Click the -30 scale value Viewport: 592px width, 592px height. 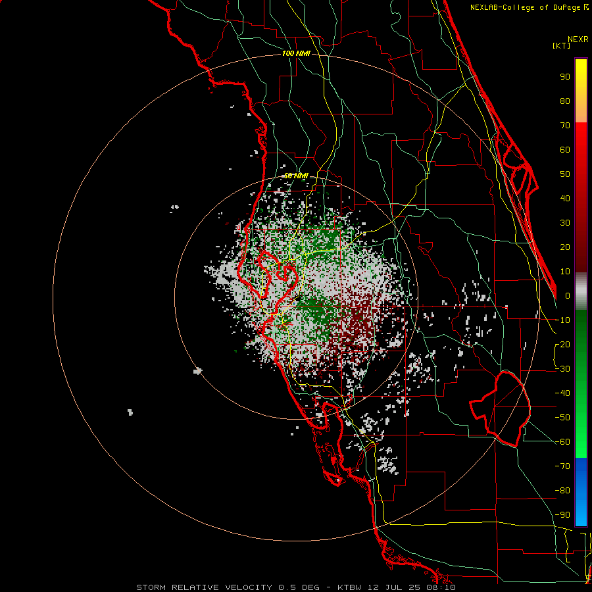[x=562, y=369]
